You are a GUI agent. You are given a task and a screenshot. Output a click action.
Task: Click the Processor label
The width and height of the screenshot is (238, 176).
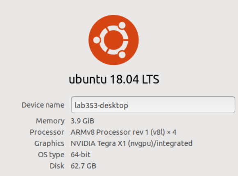[47, 132]
